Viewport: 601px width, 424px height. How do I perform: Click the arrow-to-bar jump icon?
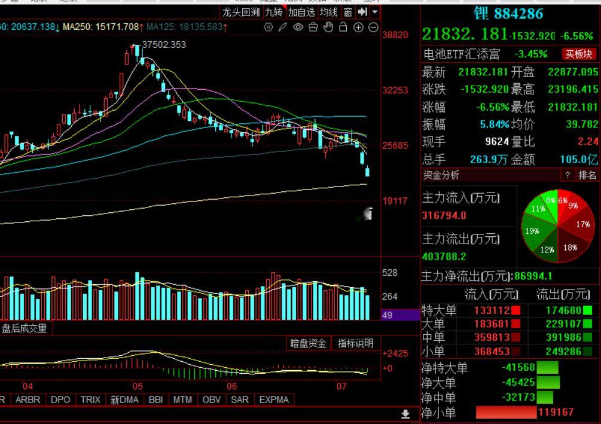coord(362,13)
